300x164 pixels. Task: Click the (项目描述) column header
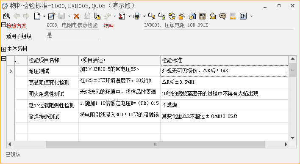[x=119, y=60]
